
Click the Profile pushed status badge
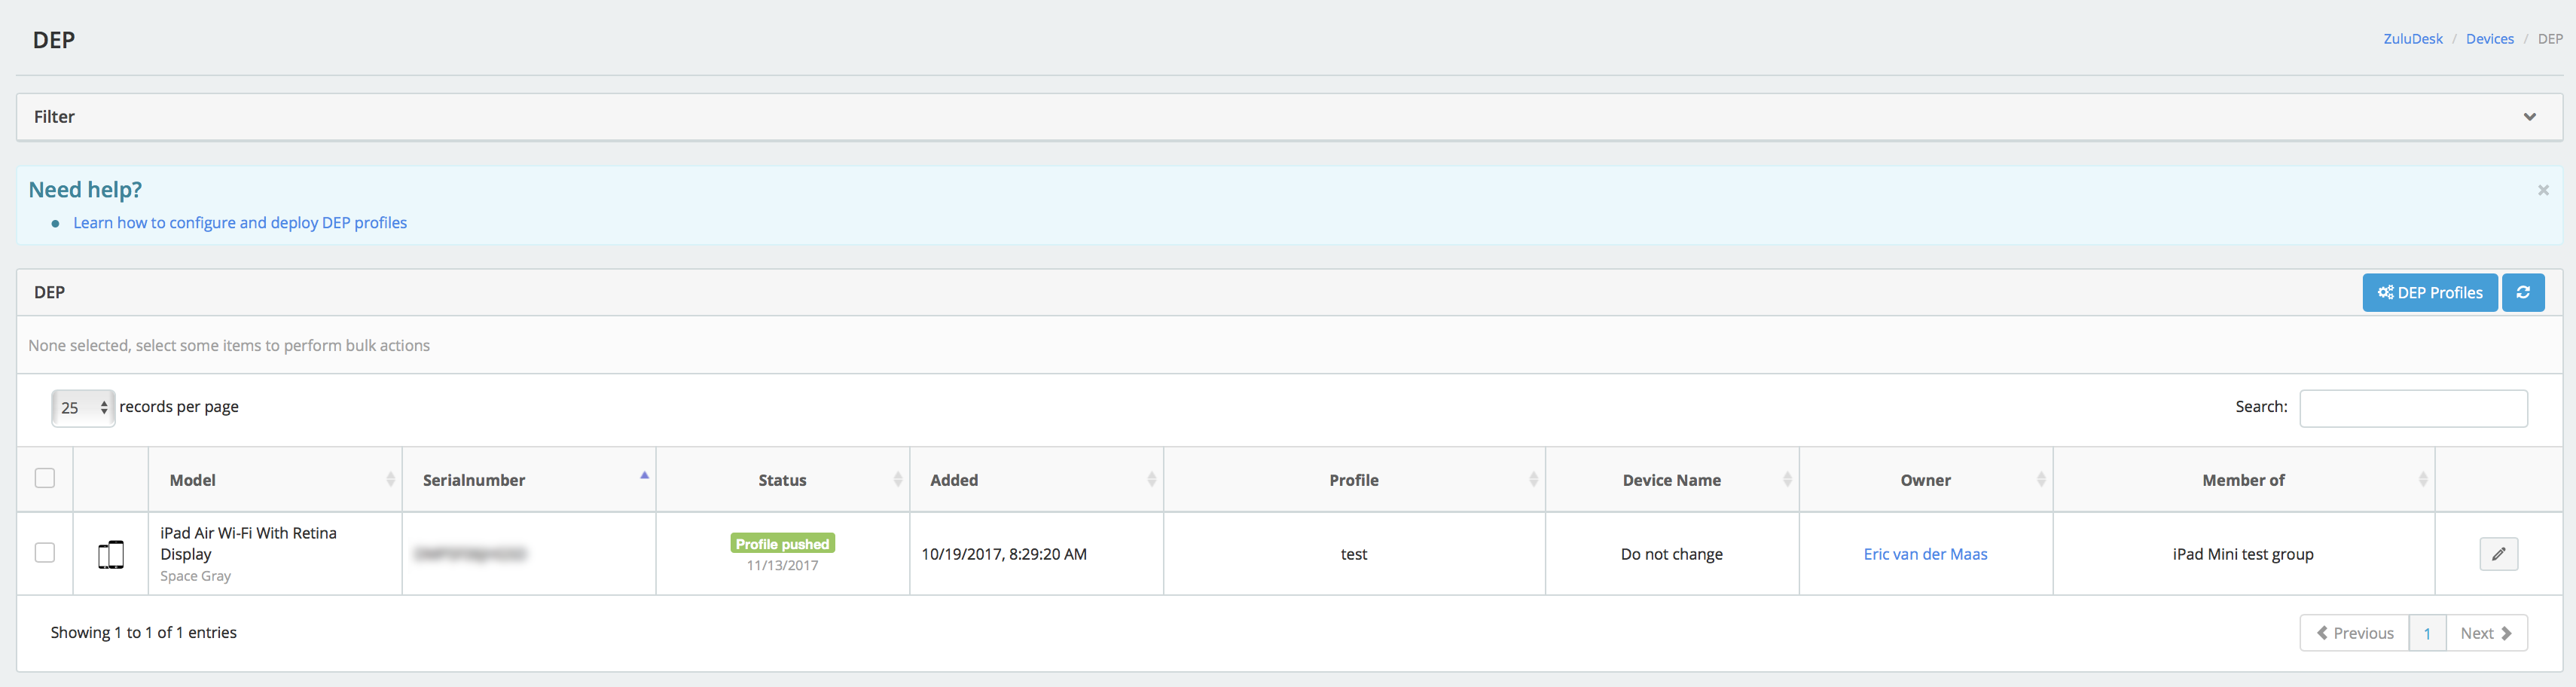tap(782, 544)
